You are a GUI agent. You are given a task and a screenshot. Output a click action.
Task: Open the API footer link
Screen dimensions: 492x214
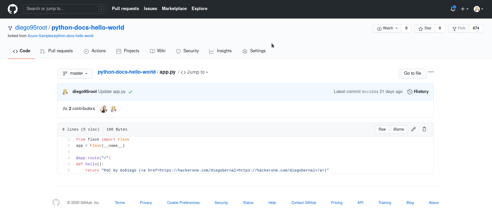tap(360, 203)
